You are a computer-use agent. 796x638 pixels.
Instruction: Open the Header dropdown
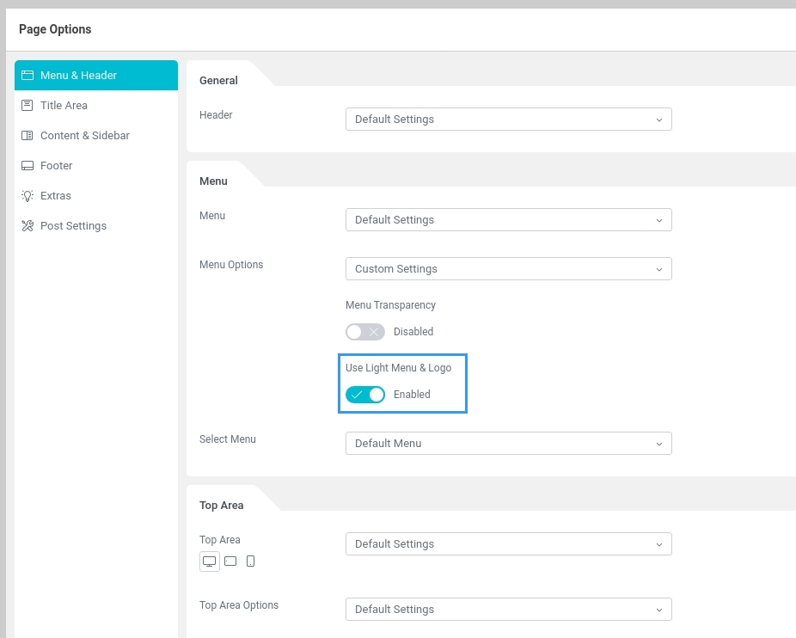508,120
